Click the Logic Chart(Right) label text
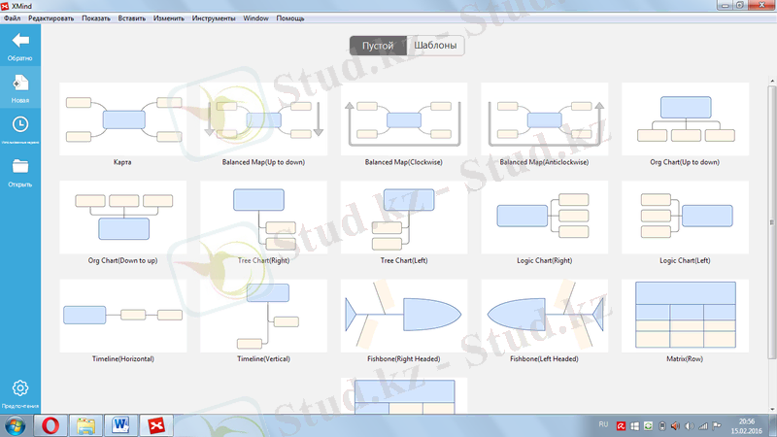 tap(544, 260)
